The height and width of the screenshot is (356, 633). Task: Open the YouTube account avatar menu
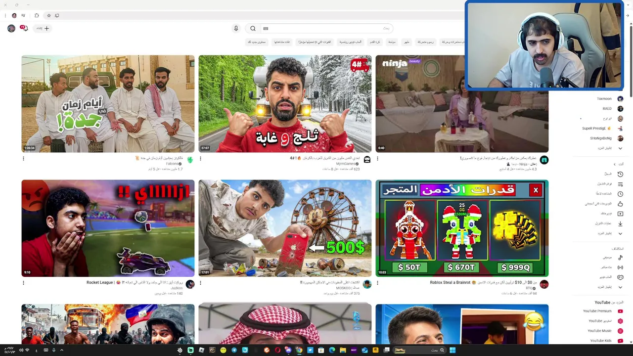11,28
